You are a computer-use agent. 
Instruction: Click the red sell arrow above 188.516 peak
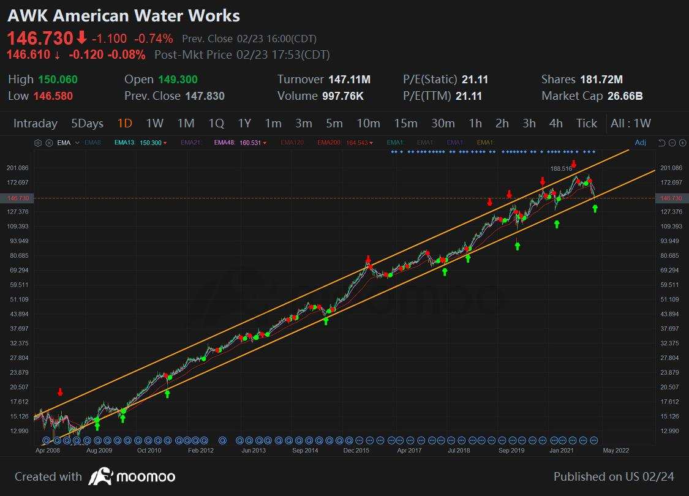pos(574,164)
